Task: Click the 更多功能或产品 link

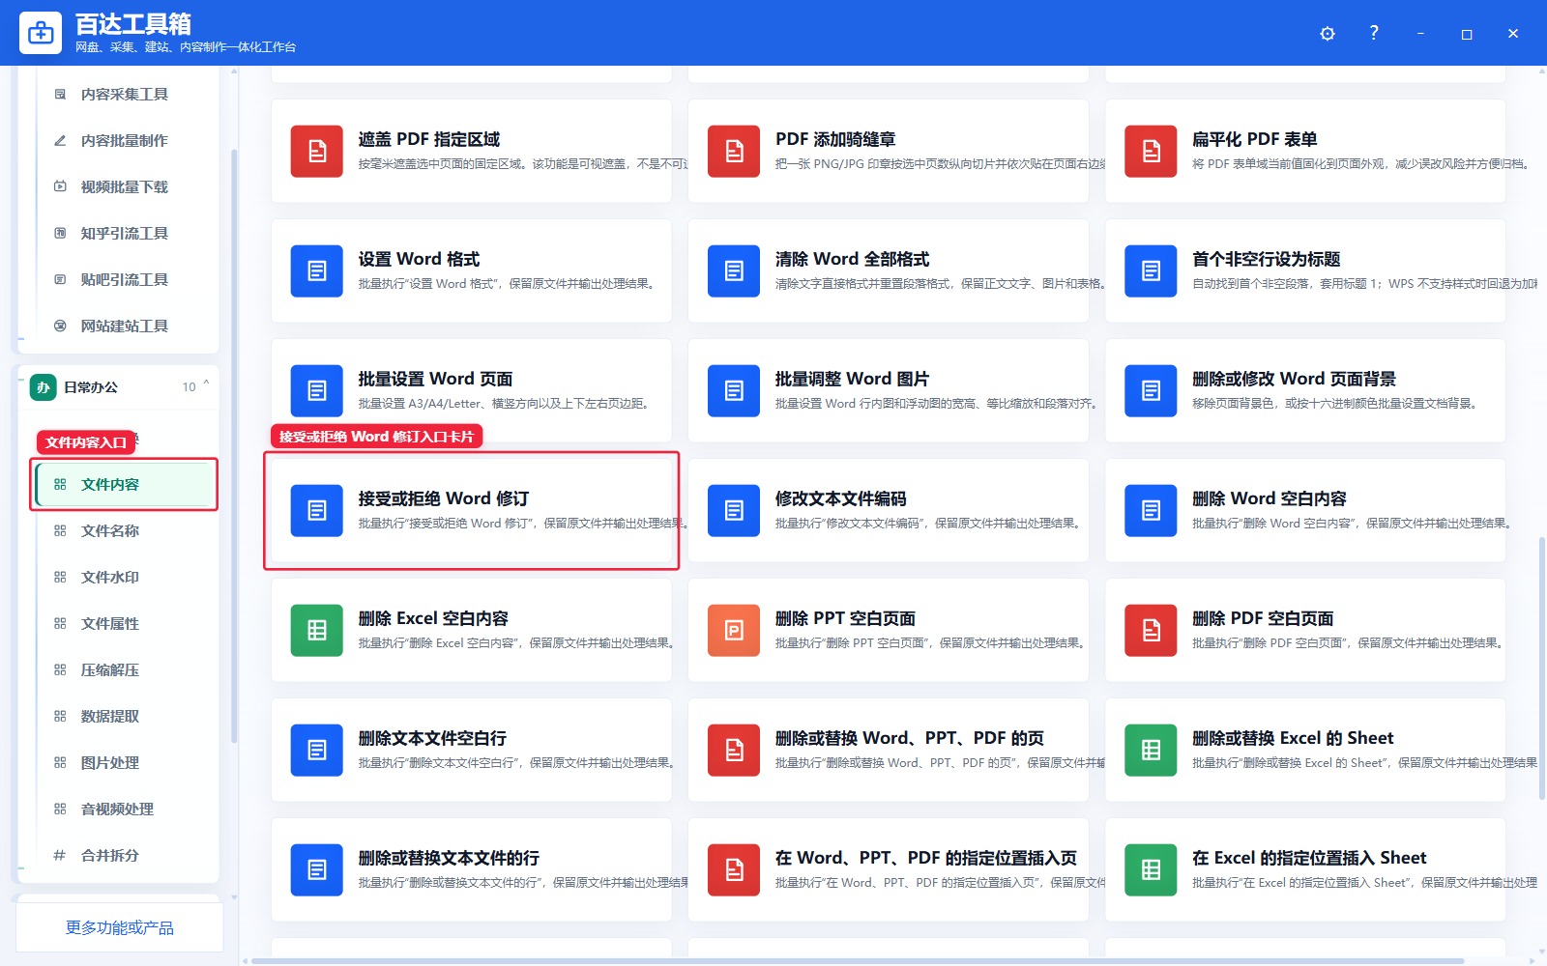Action: coord(120,927)
